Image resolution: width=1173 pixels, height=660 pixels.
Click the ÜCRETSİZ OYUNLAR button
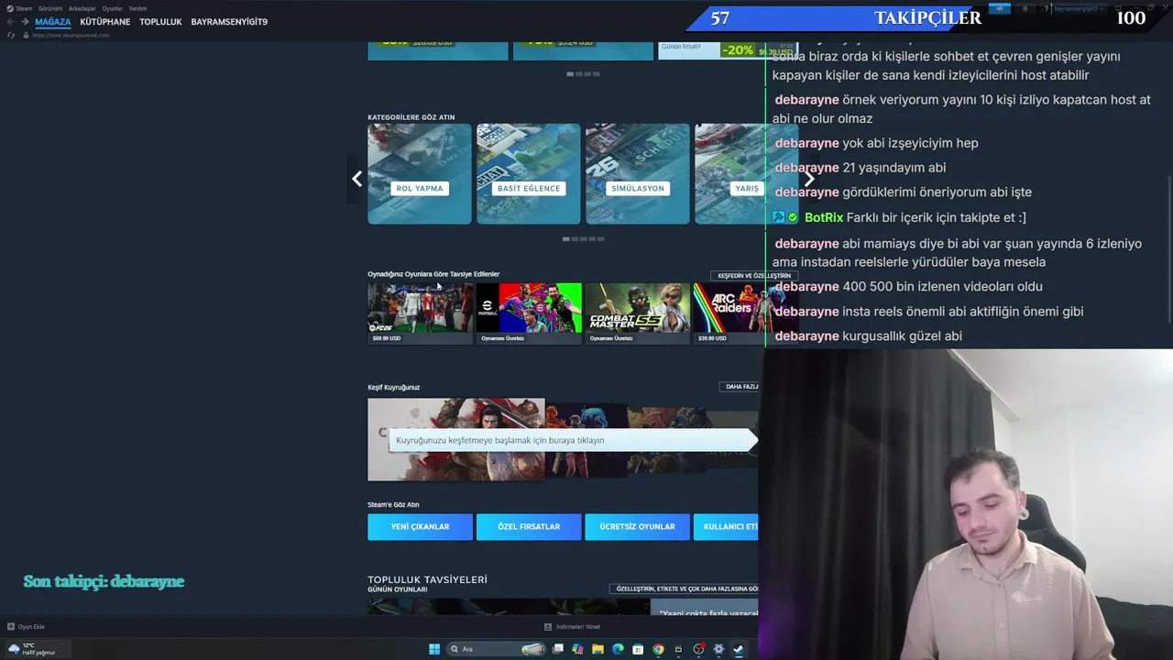coord(638,527)
